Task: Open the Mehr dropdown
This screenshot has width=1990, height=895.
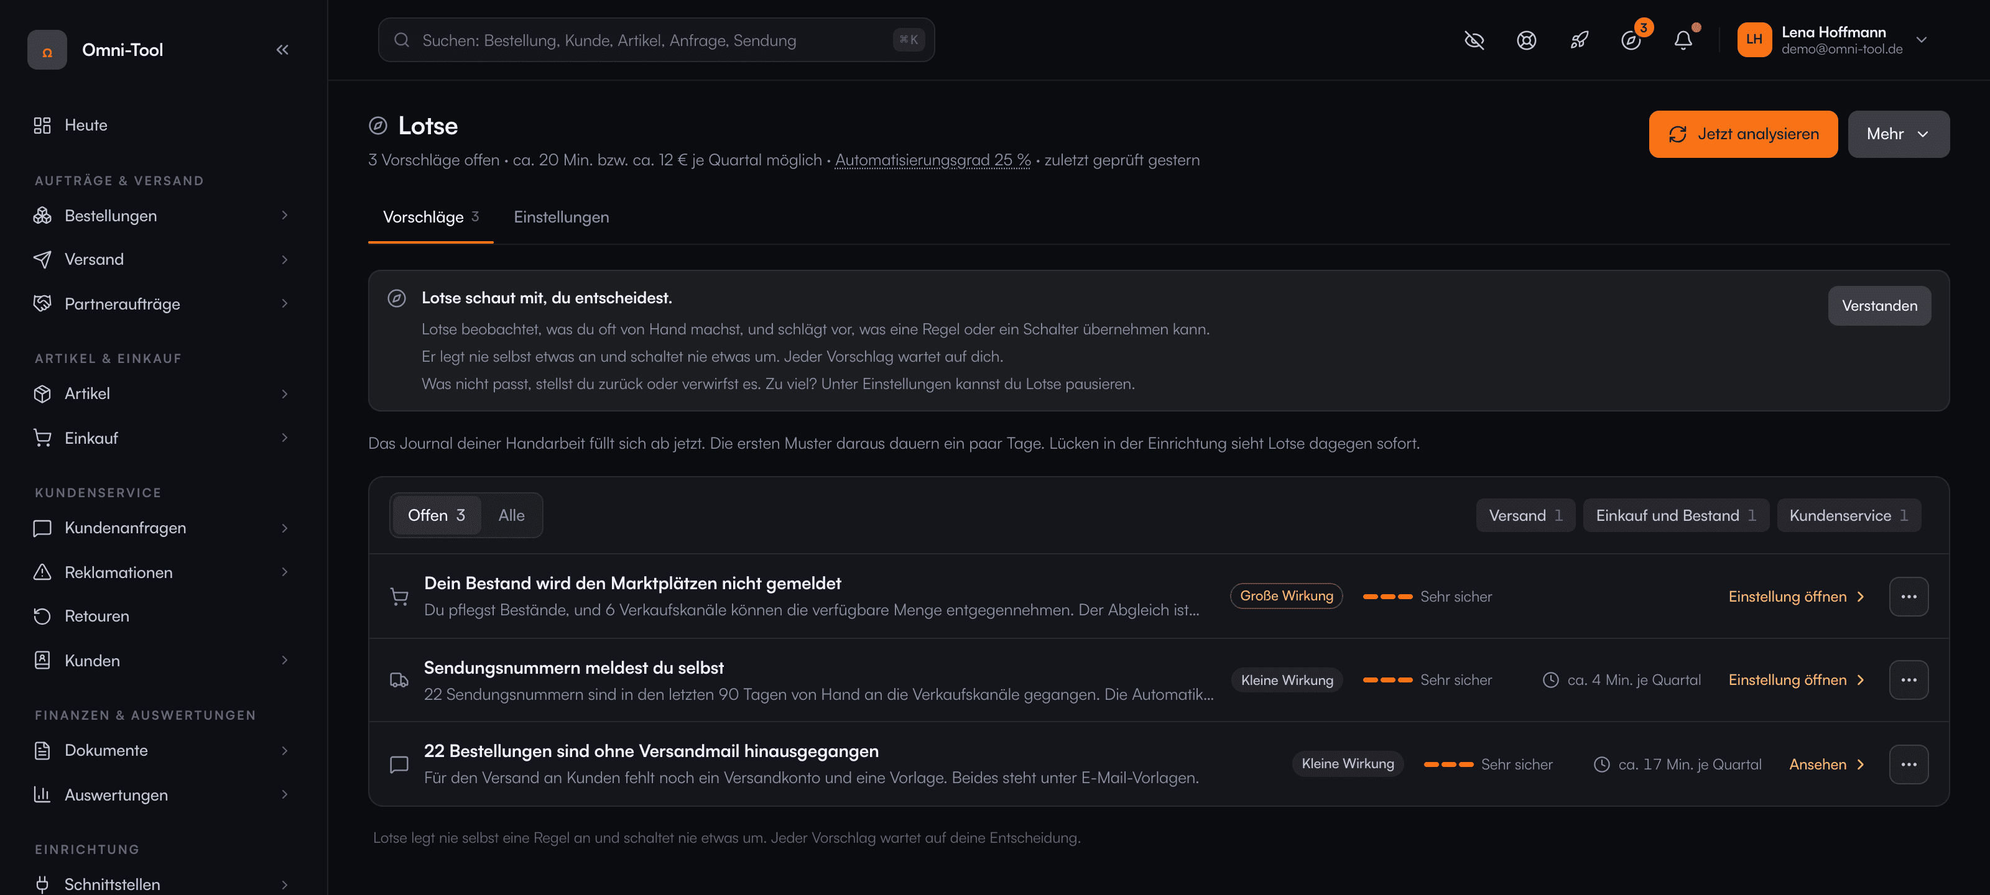Action: click(1898, 134)
